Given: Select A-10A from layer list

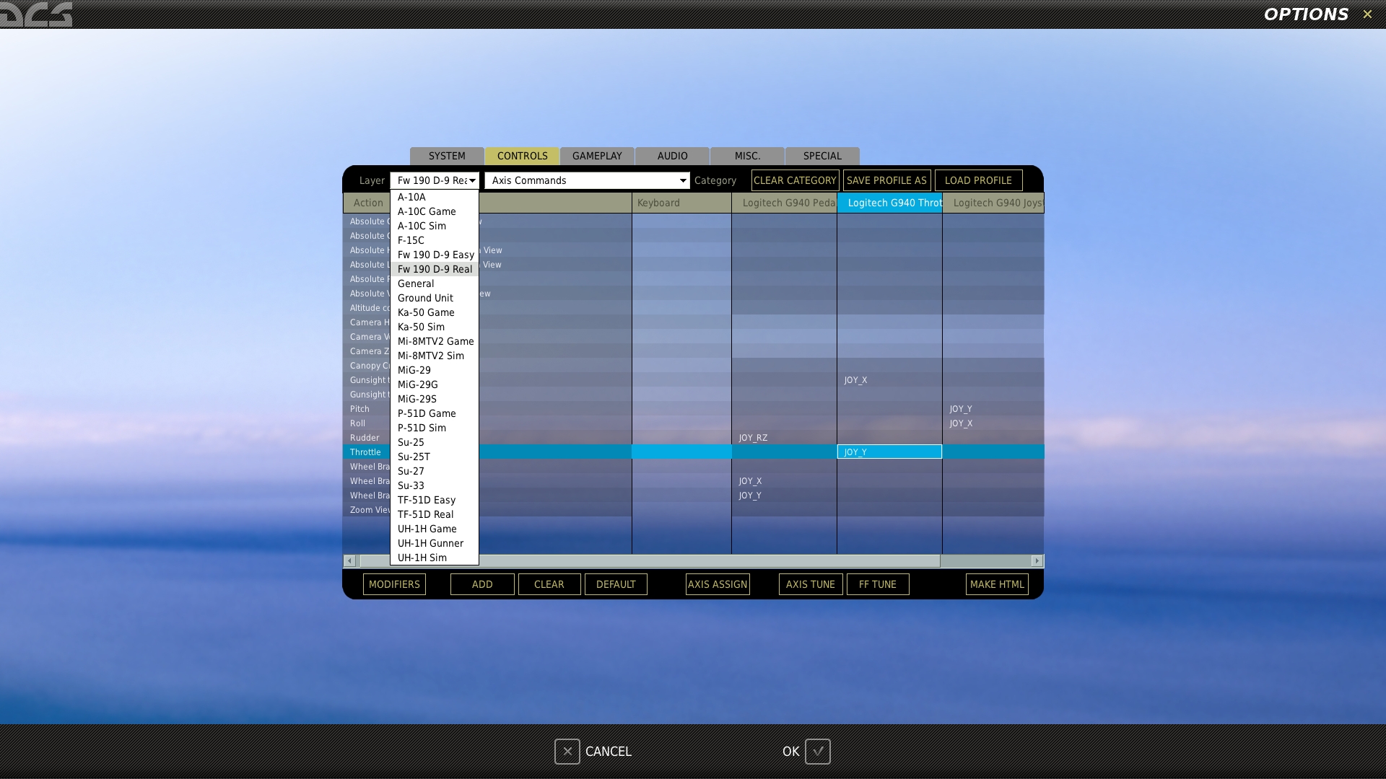Looking at the screenshot, I should click(435, 197).
